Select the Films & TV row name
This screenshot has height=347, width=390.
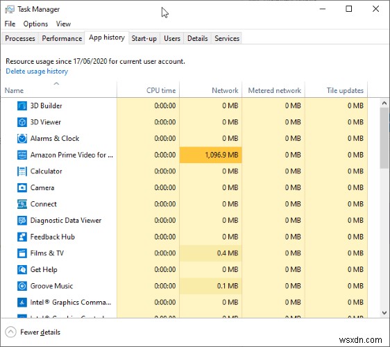point(47,253)
